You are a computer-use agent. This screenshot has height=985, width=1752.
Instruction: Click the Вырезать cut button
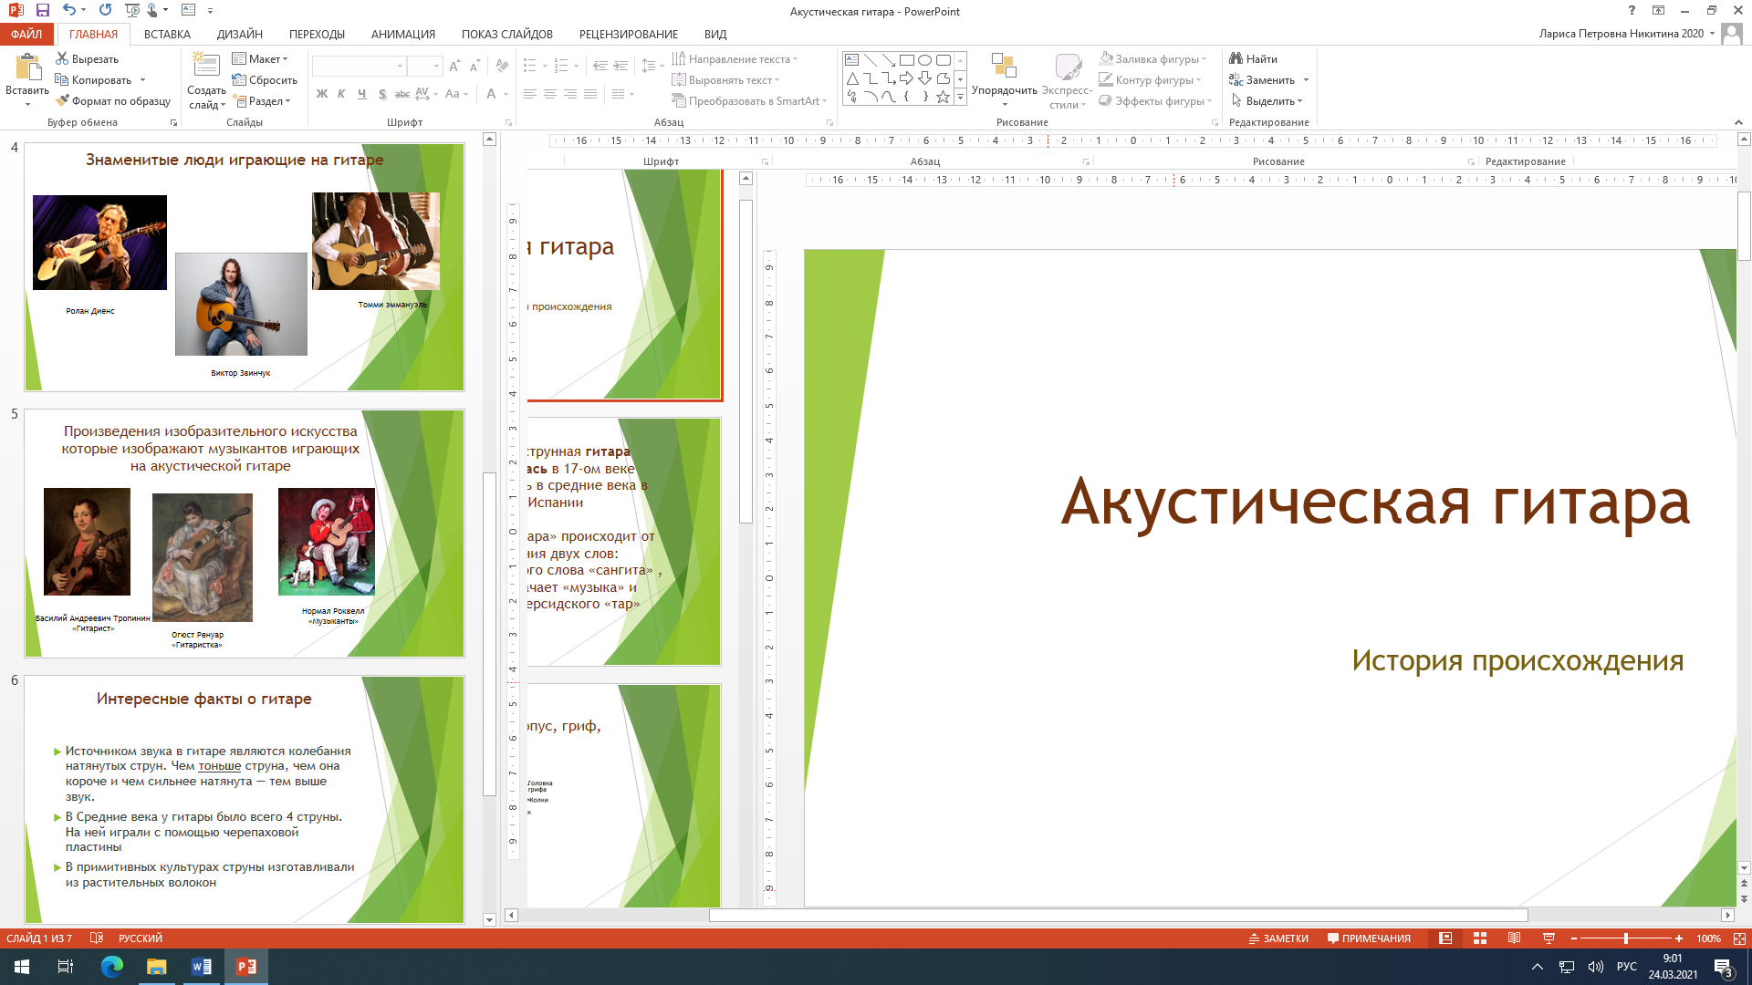[87, 58]
